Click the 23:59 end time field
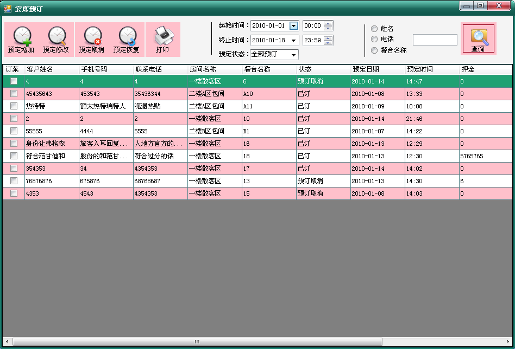 point(313,40)
